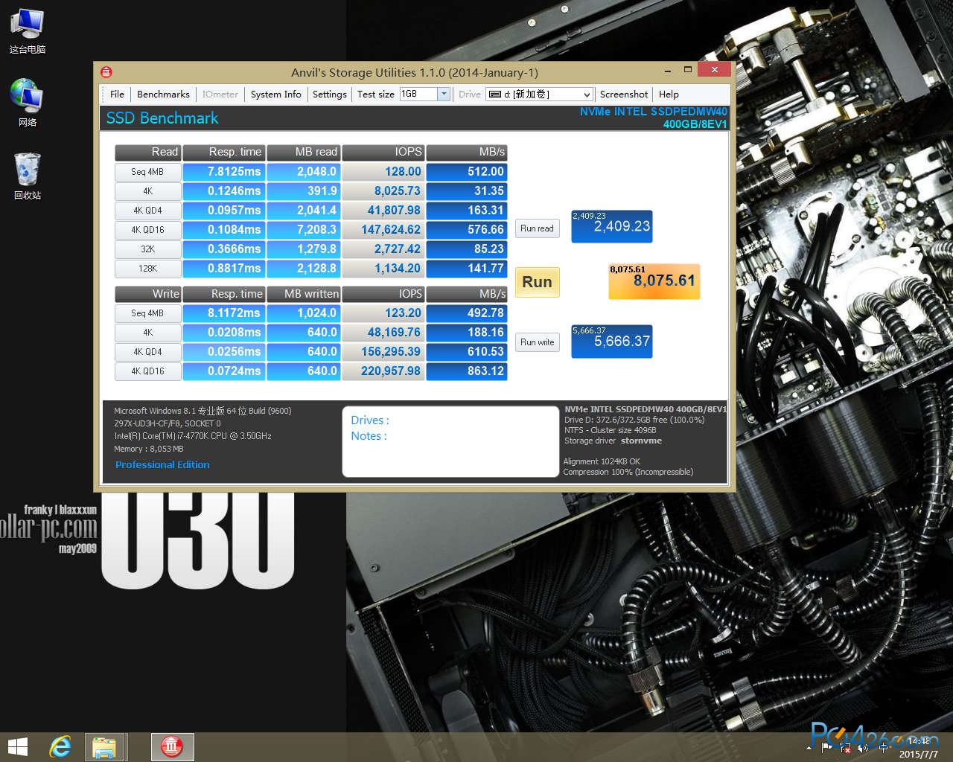Click the 4K QD16 write test button
This screenshot has height=762, width=953.
click(147, 371)
